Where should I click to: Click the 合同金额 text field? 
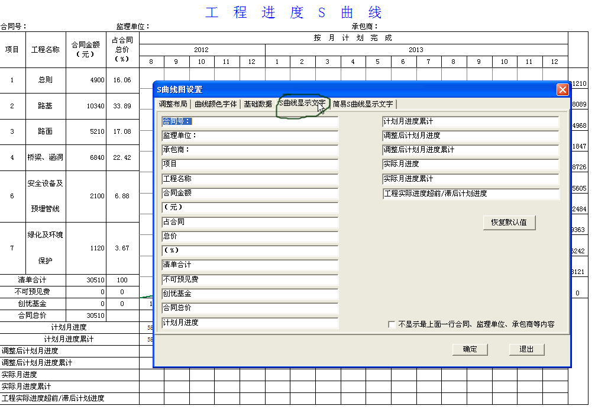(250, 194)
